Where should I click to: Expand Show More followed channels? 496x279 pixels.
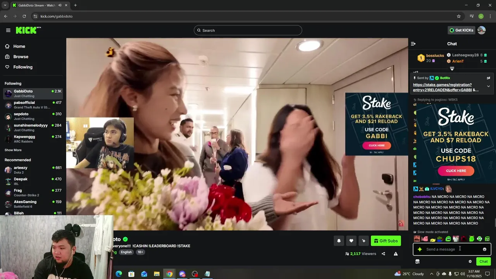[x=13, y=150]
